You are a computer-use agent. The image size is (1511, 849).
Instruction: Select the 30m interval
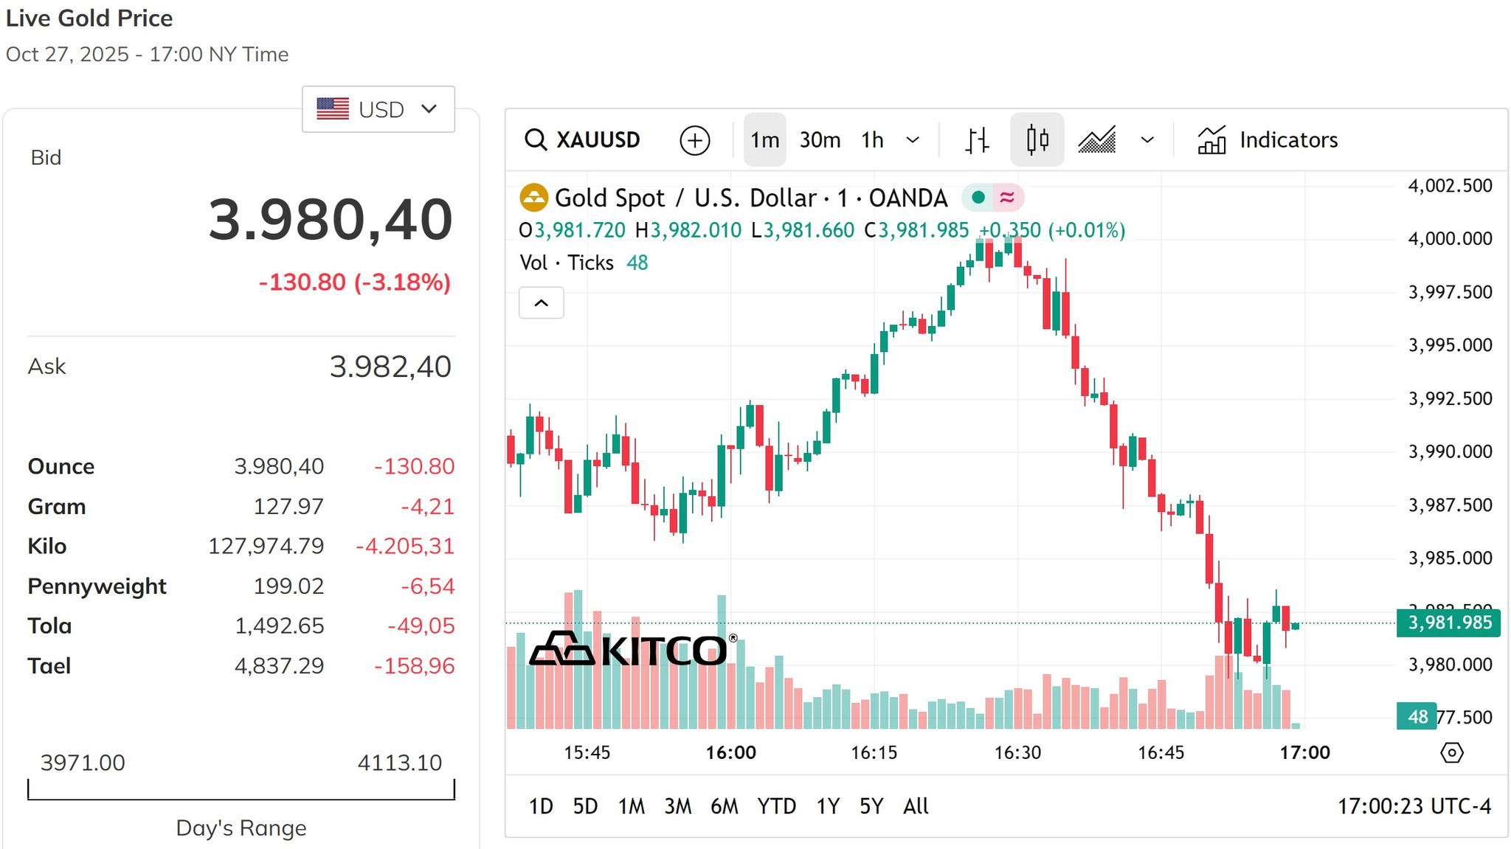[820, 139]
